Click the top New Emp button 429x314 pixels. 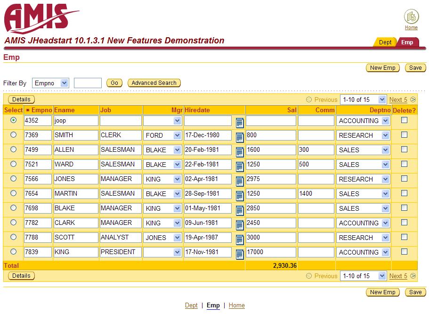click(382, 68)
